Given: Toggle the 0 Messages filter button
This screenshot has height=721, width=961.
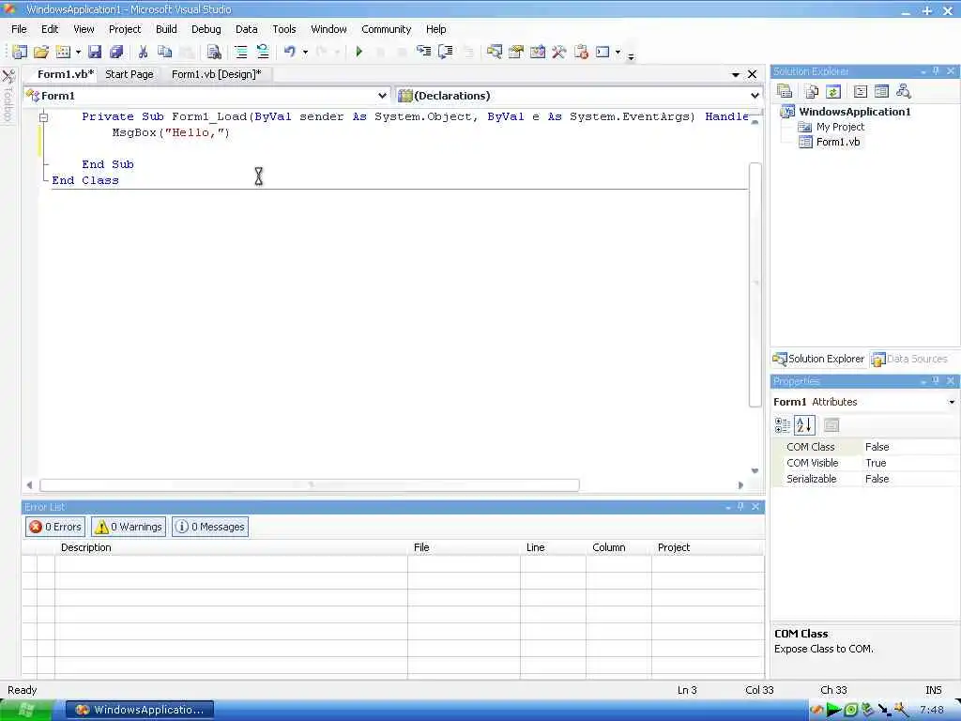Looking at the screenshot, I should click(x=210, y=527).
